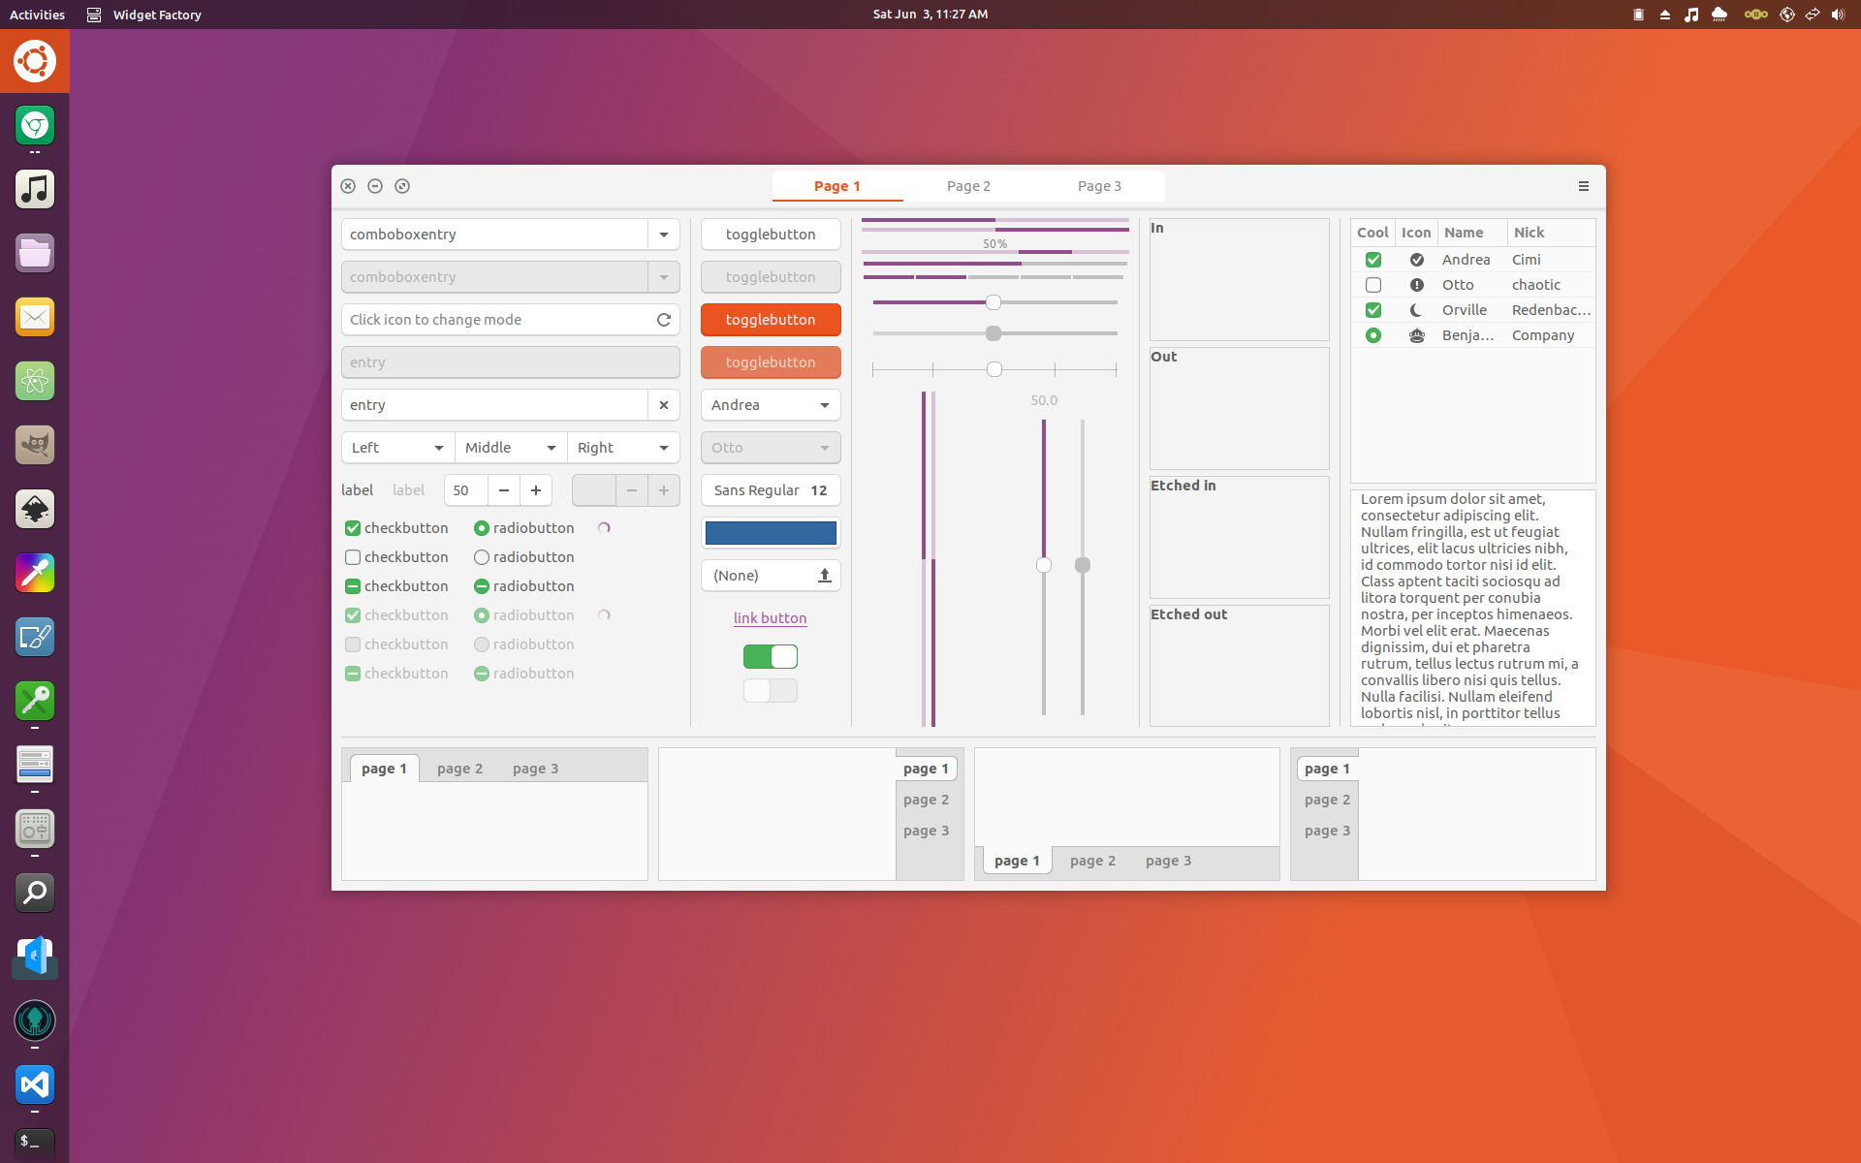Click the hamburger menu icon top right

tap(1582, 186)
